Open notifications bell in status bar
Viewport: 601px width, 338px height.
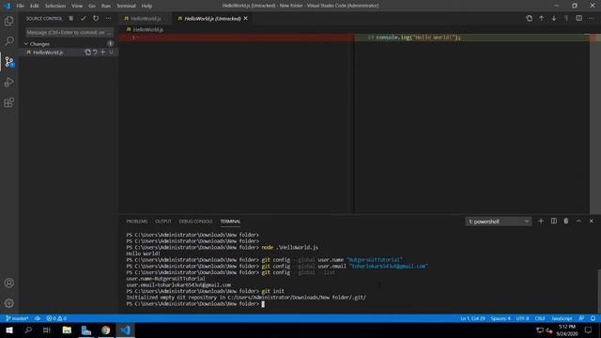pos(593,318)
